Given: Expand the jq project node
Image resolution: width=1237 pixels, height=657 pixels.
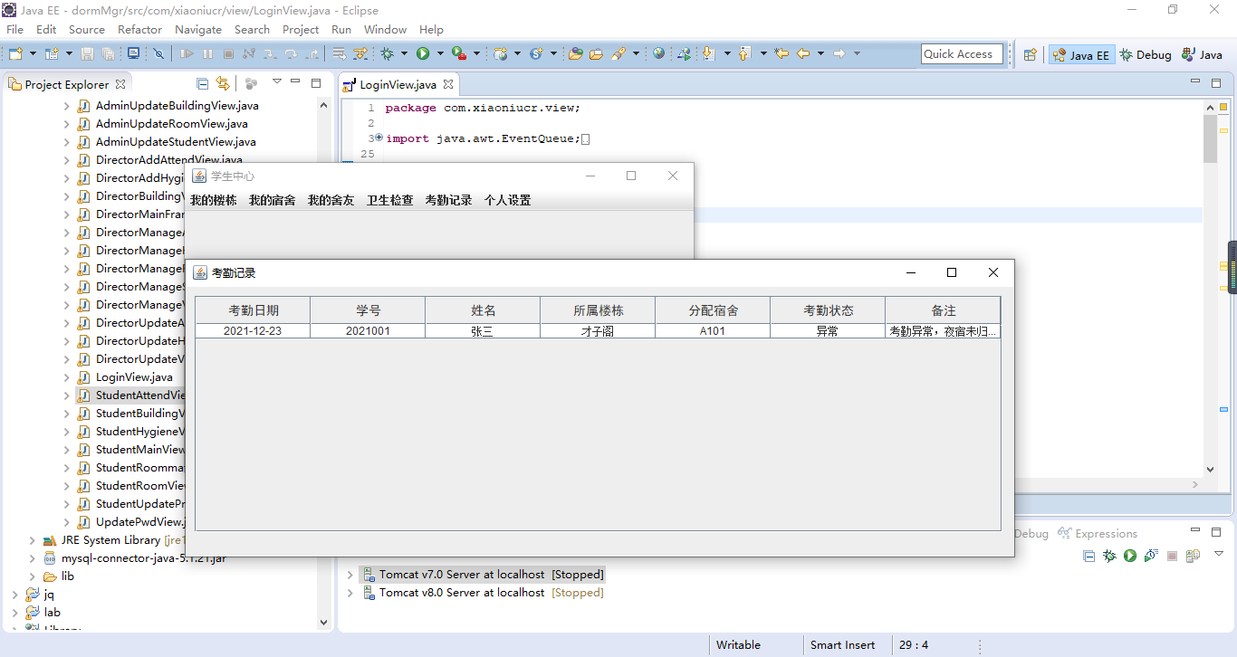Looking at the screenshot, I should click(14, 595).
